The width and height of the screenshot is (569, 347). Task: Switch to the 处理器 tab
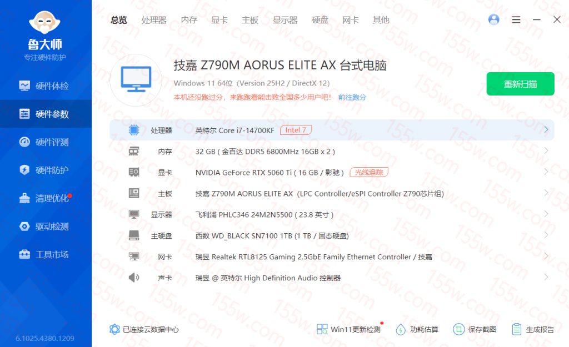pos(154,20)
